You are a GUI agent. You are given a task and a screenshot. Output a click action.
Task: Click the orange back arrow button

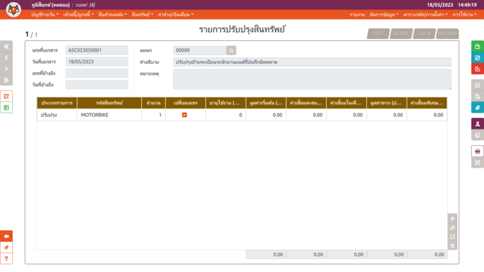[6, 236]
